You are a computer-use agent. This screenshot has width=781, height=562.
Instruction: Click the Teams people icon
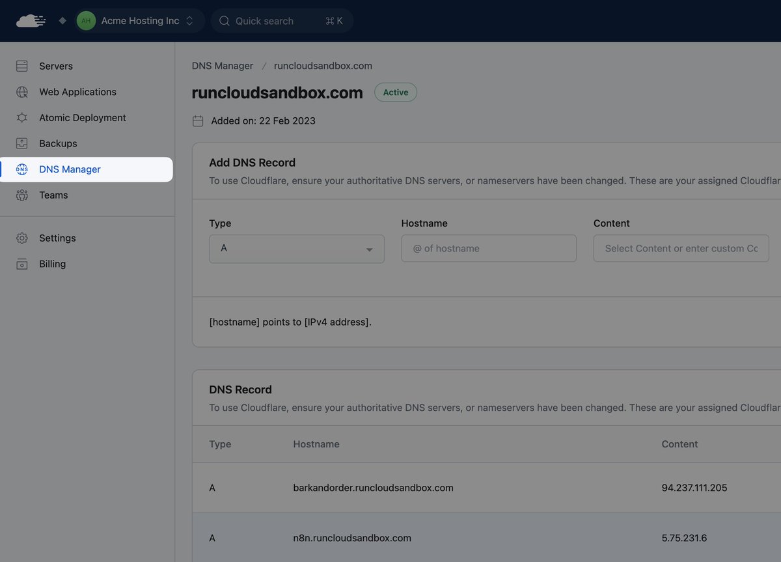(x=22, y=195)
